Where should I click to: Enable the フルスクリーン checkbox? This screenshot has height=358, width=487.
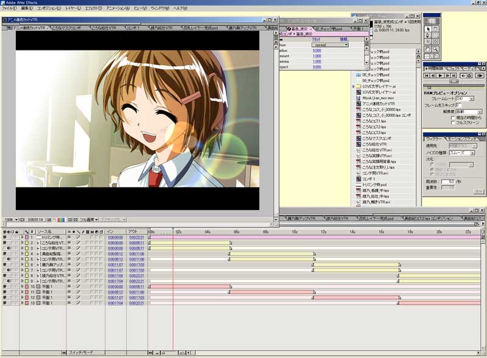point(453,123)
